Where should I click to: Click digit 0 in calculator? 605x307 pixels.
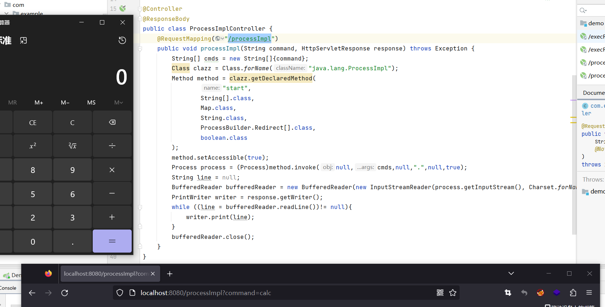point(33,241)
